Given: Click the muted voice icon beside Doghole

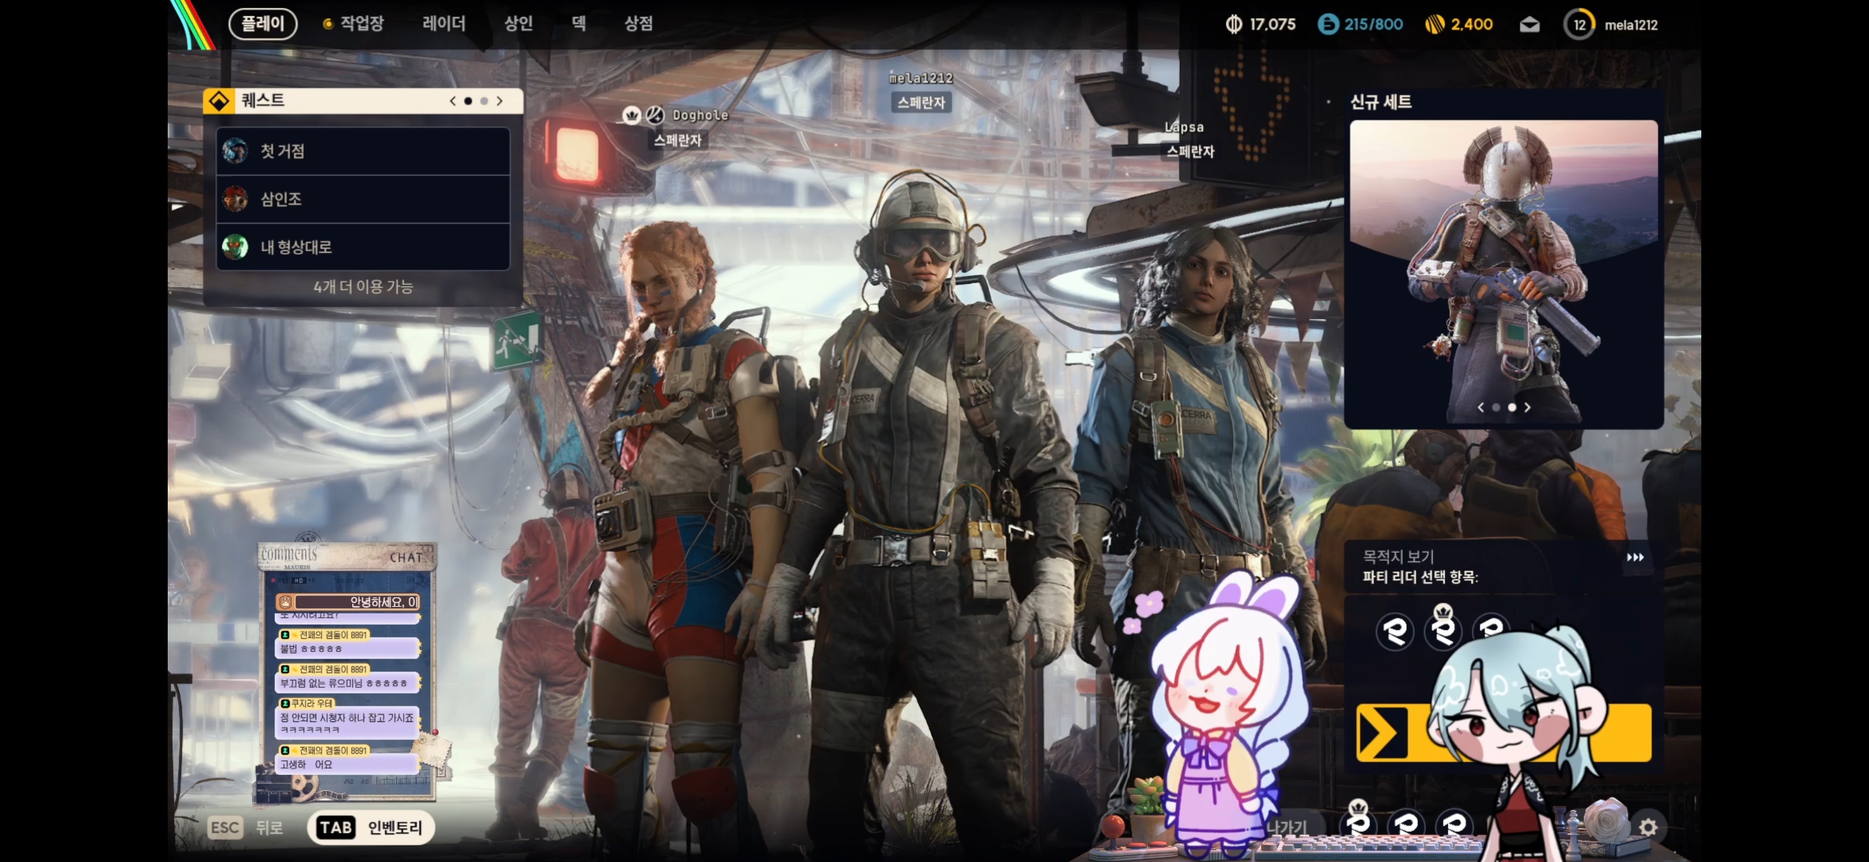Looking at the screenshot, I should click(x=654, y=114).
